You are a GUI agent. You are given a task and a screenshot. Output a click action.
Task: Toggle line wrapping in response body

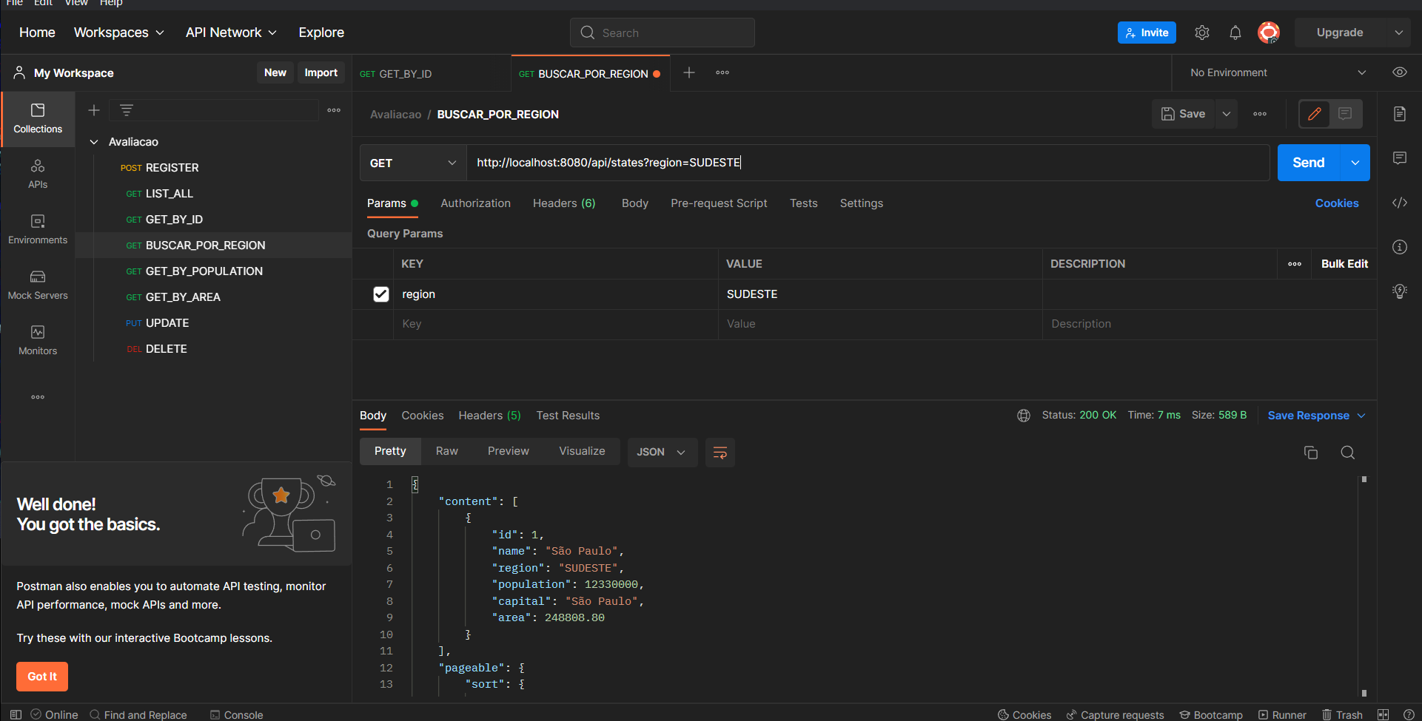(x=720, y=452)
